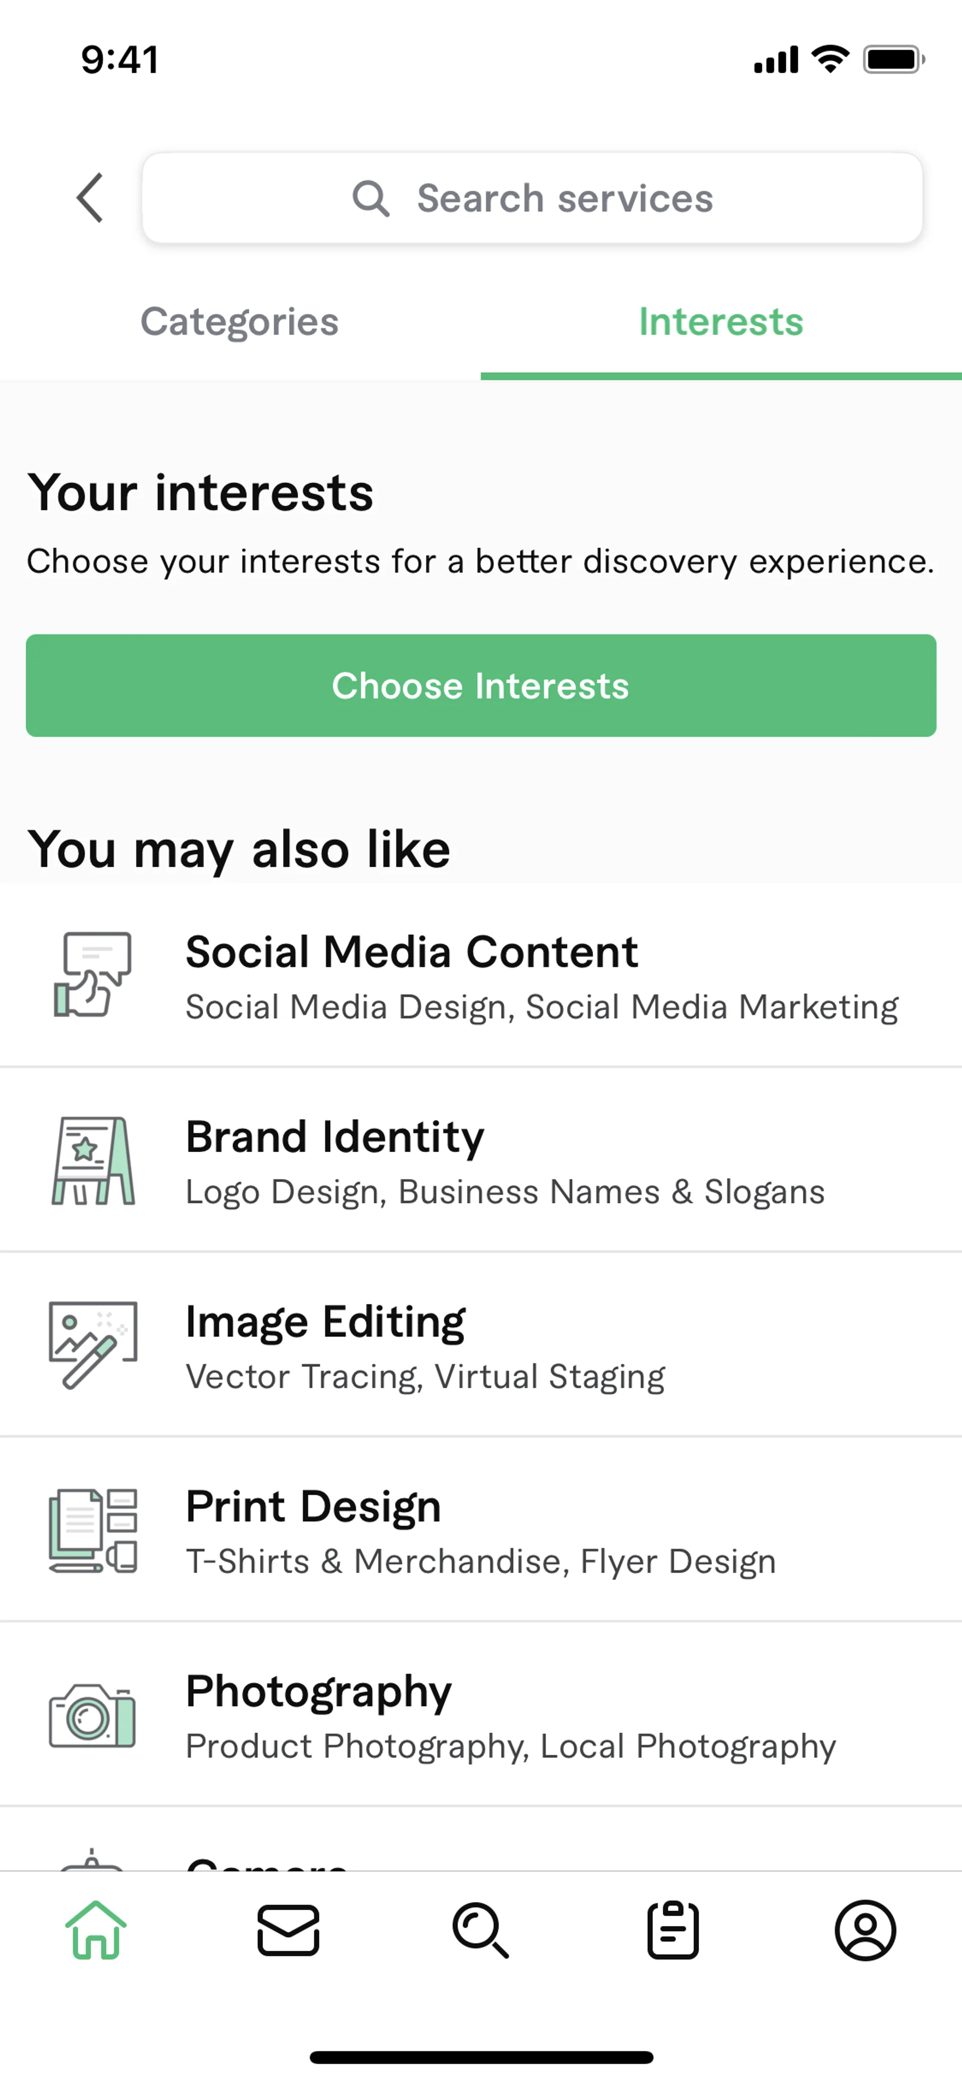Open the Brand Identity category
Screen dimensions: 962x2084
coord(505,1161)
